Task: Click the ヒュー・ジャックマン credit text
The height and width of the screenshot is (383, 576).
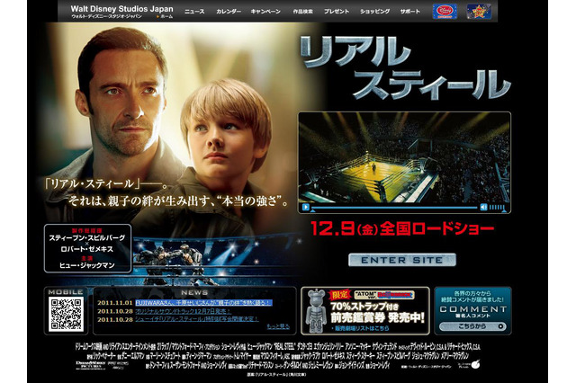Action: 87,265
